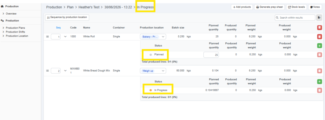Click Generate prep sheet button
The width and height of the screenshot is (325, 120).
269,7
